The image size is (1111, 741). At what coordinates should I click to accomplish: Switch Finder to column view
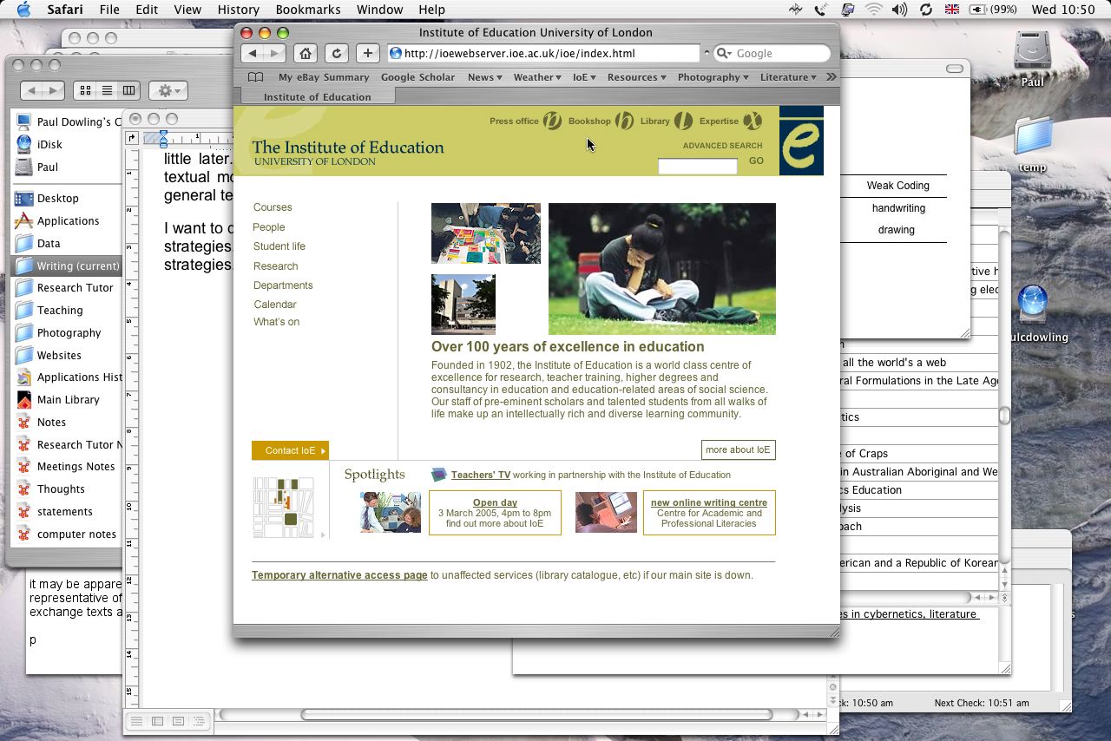coord(128,90)
